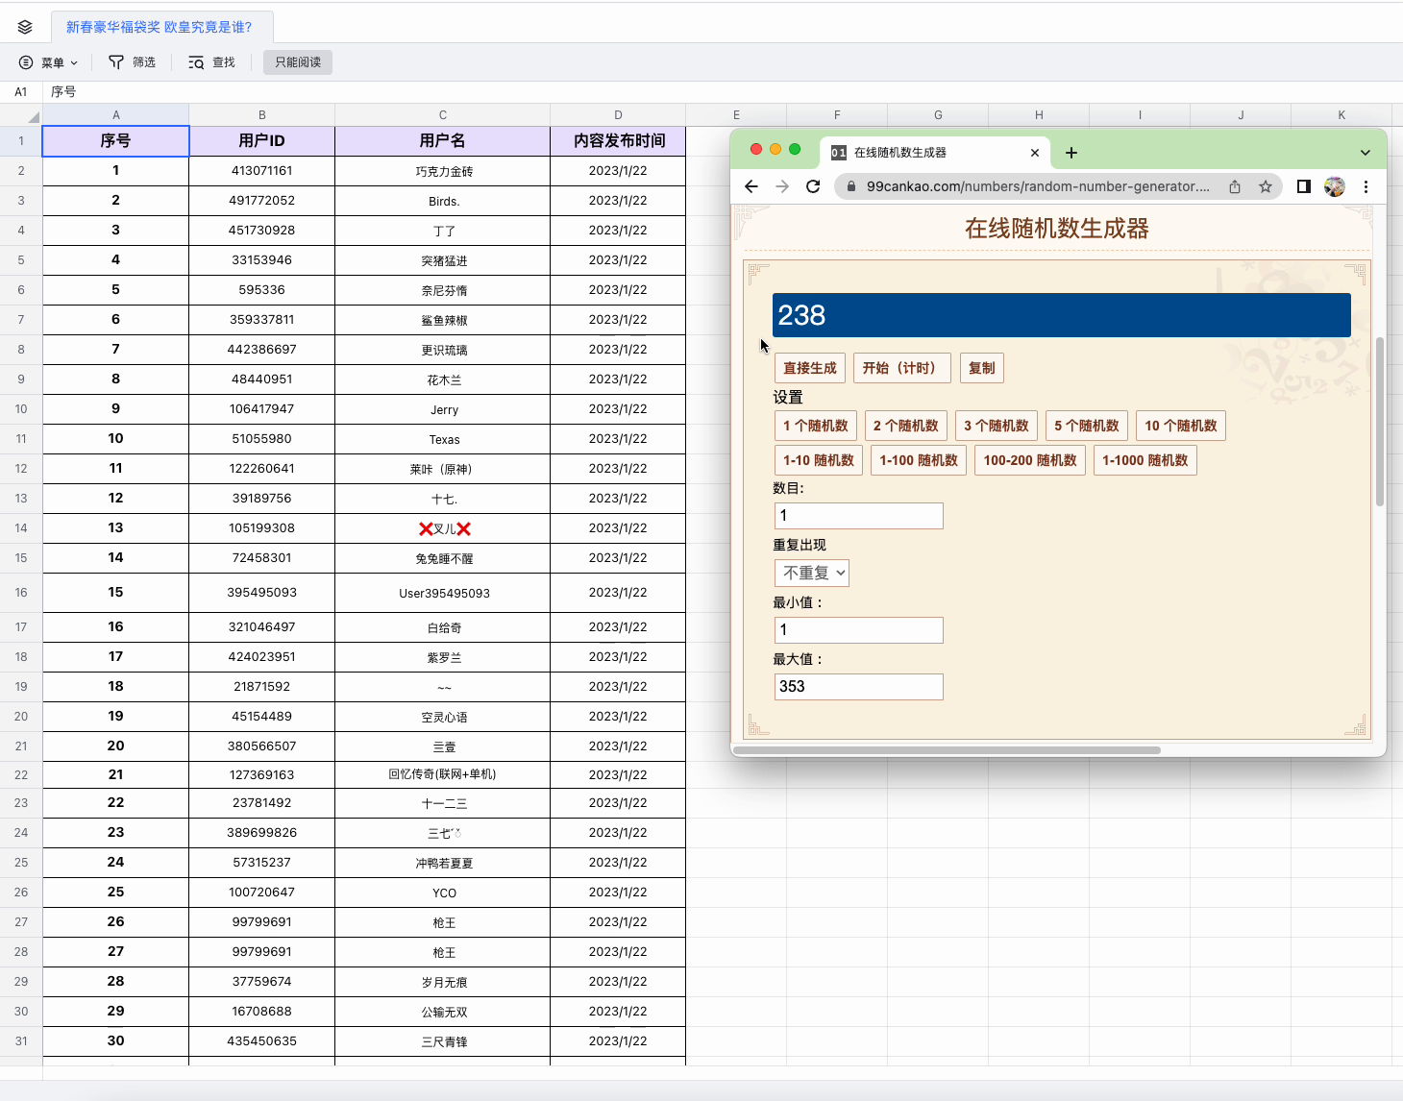Viewport: 1403px width, 1101px height.
Task: Open a new browser tab
Action: 1071,153
